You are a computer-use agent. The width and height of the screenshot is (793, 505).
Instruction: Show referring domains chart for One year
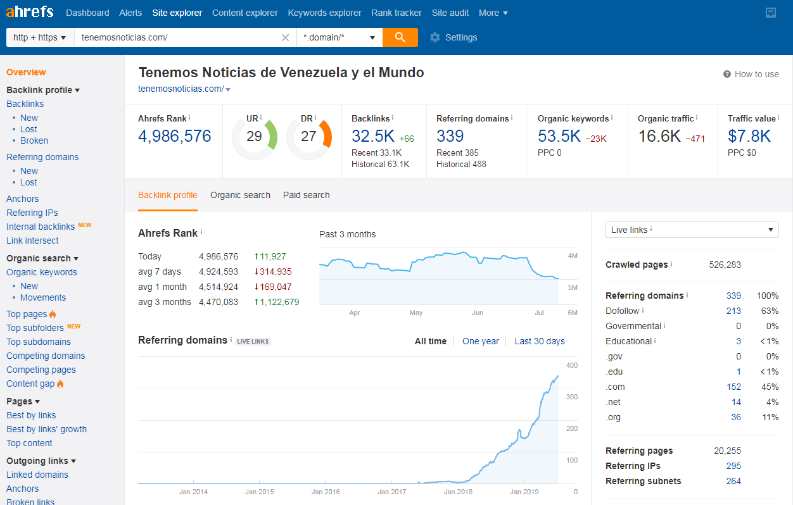tap(481, 341)
